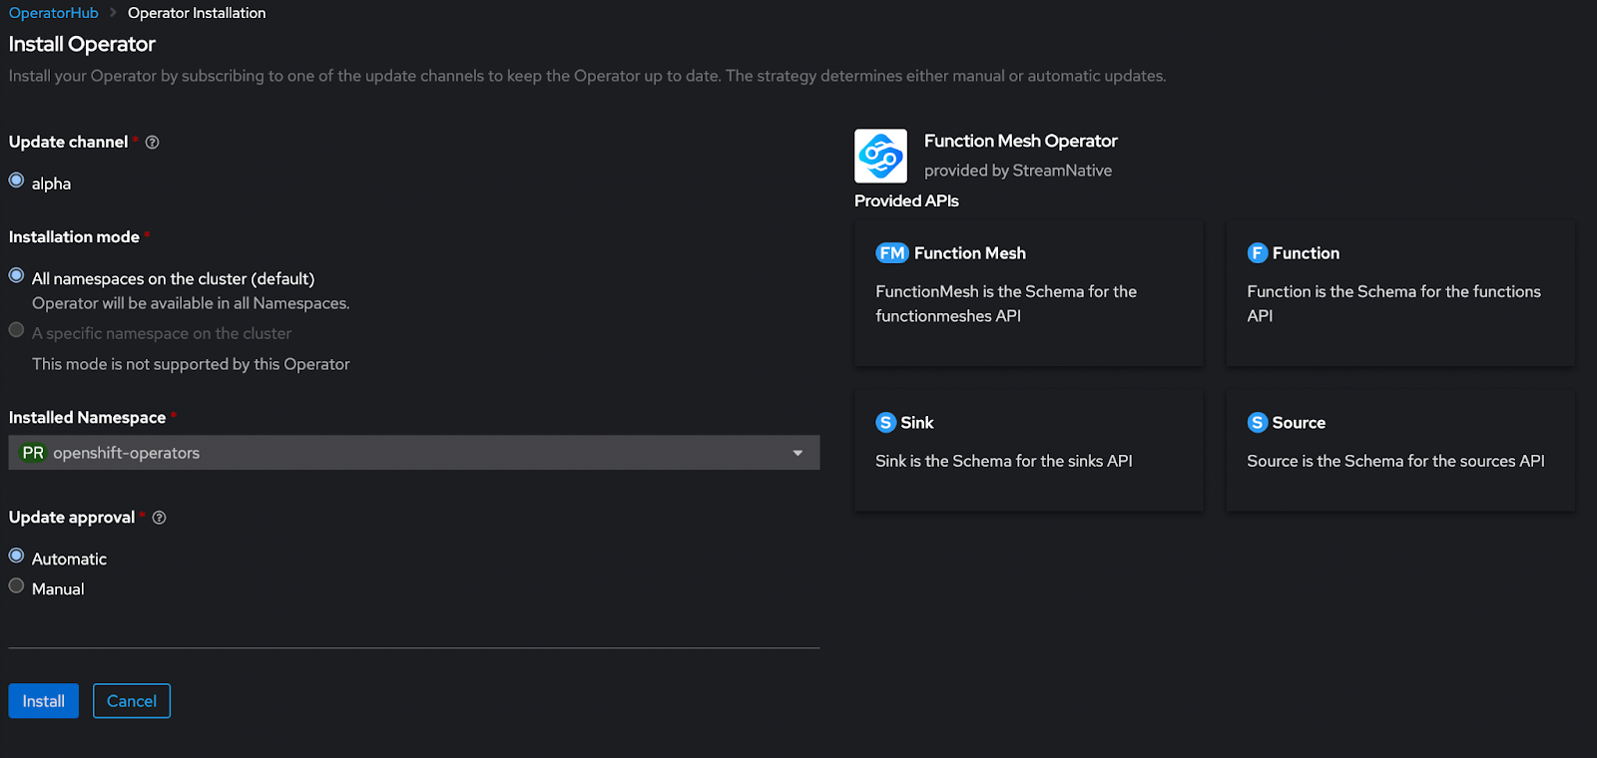Select All namespaces on the cluster option
The height and width of the screenshot is (758, 1597).
click(16, 275)
